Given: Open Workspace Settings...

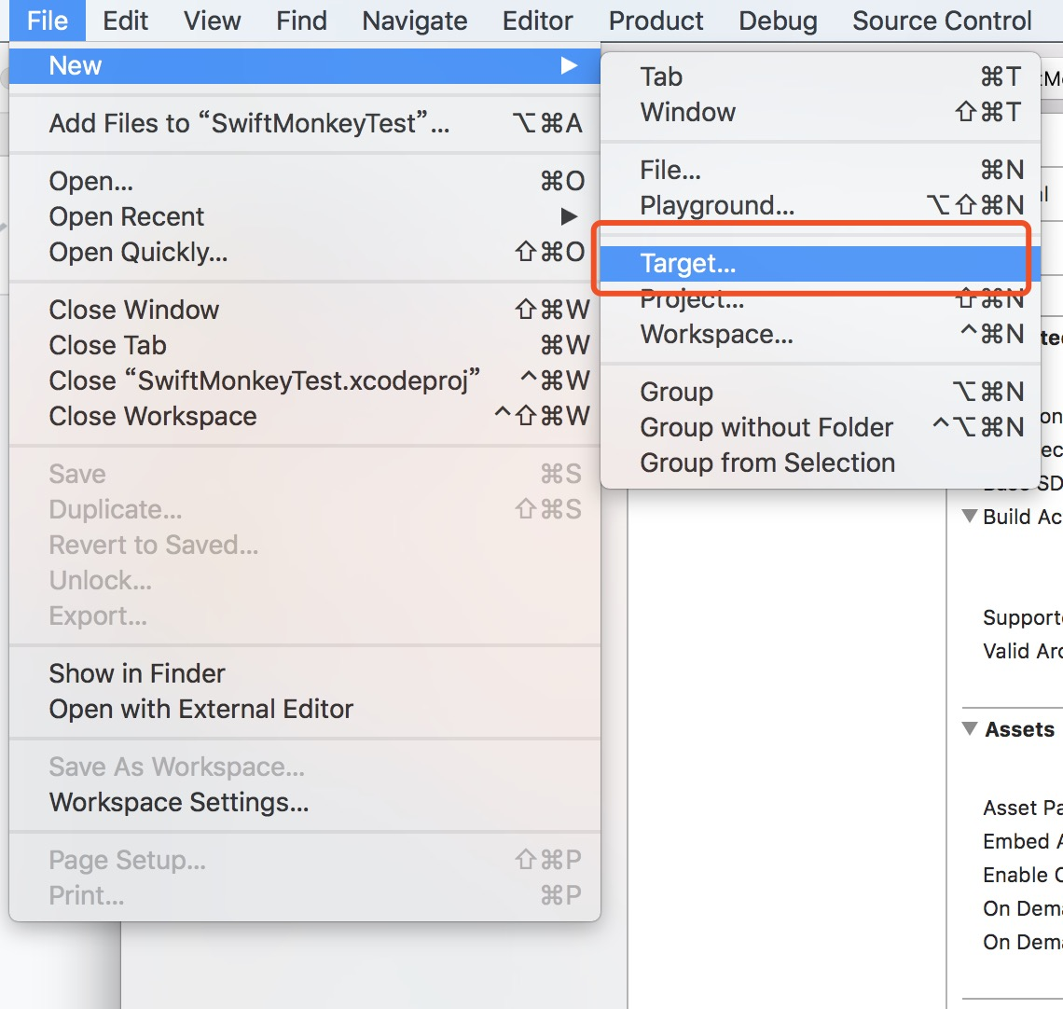Looking at the screenshot, I should click(305, 802).
